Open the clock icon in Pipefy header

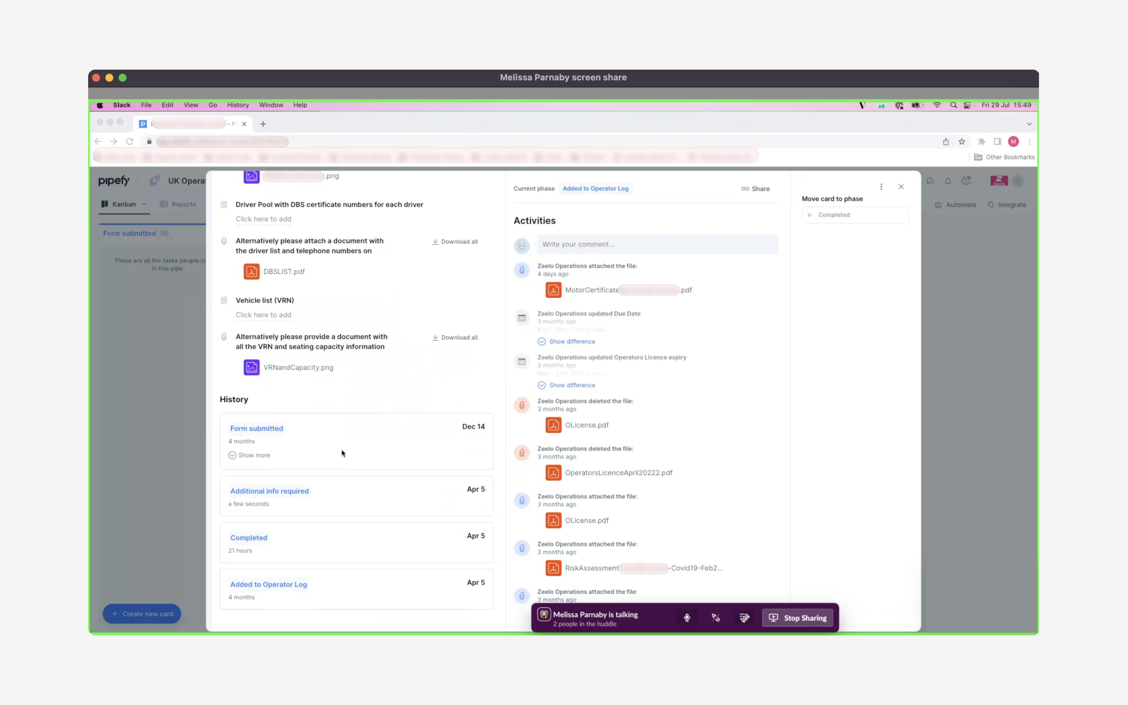[x=930, y=181]
